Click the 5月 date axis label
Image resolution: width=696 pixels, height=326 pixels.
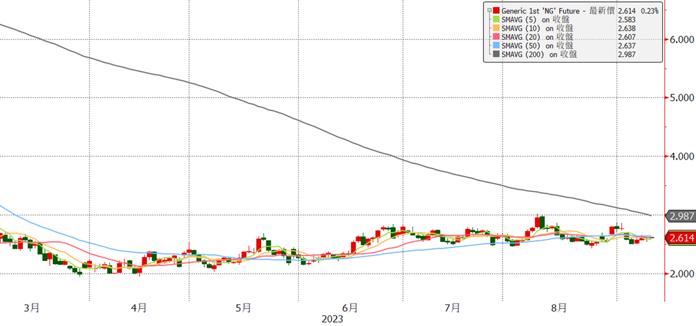coord(243,307)
